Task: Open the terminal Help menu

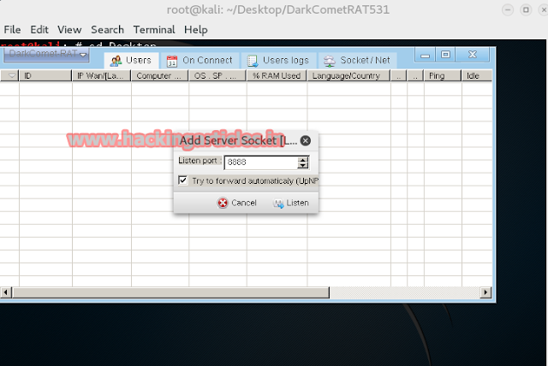Action: click(196, 30)
